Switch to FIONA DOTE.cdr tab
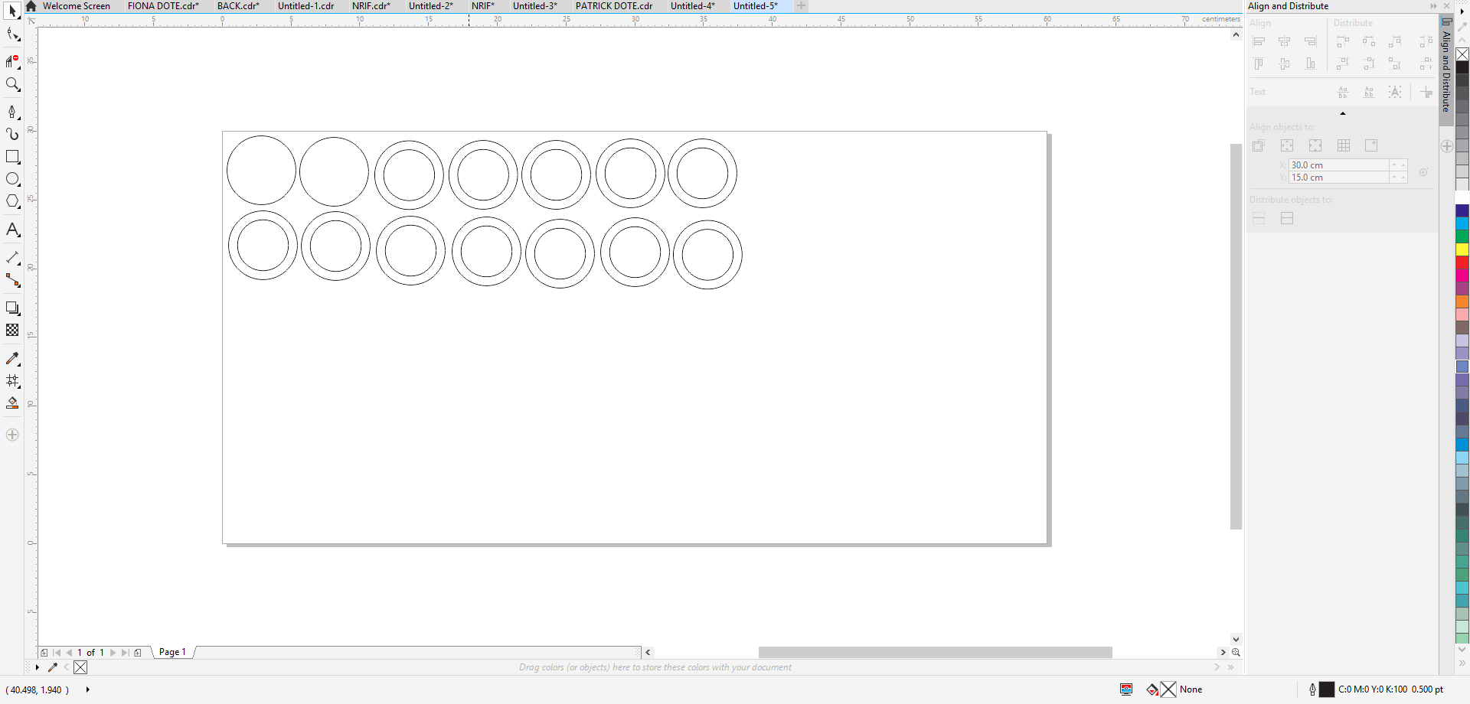 click(x=163, y=6)
